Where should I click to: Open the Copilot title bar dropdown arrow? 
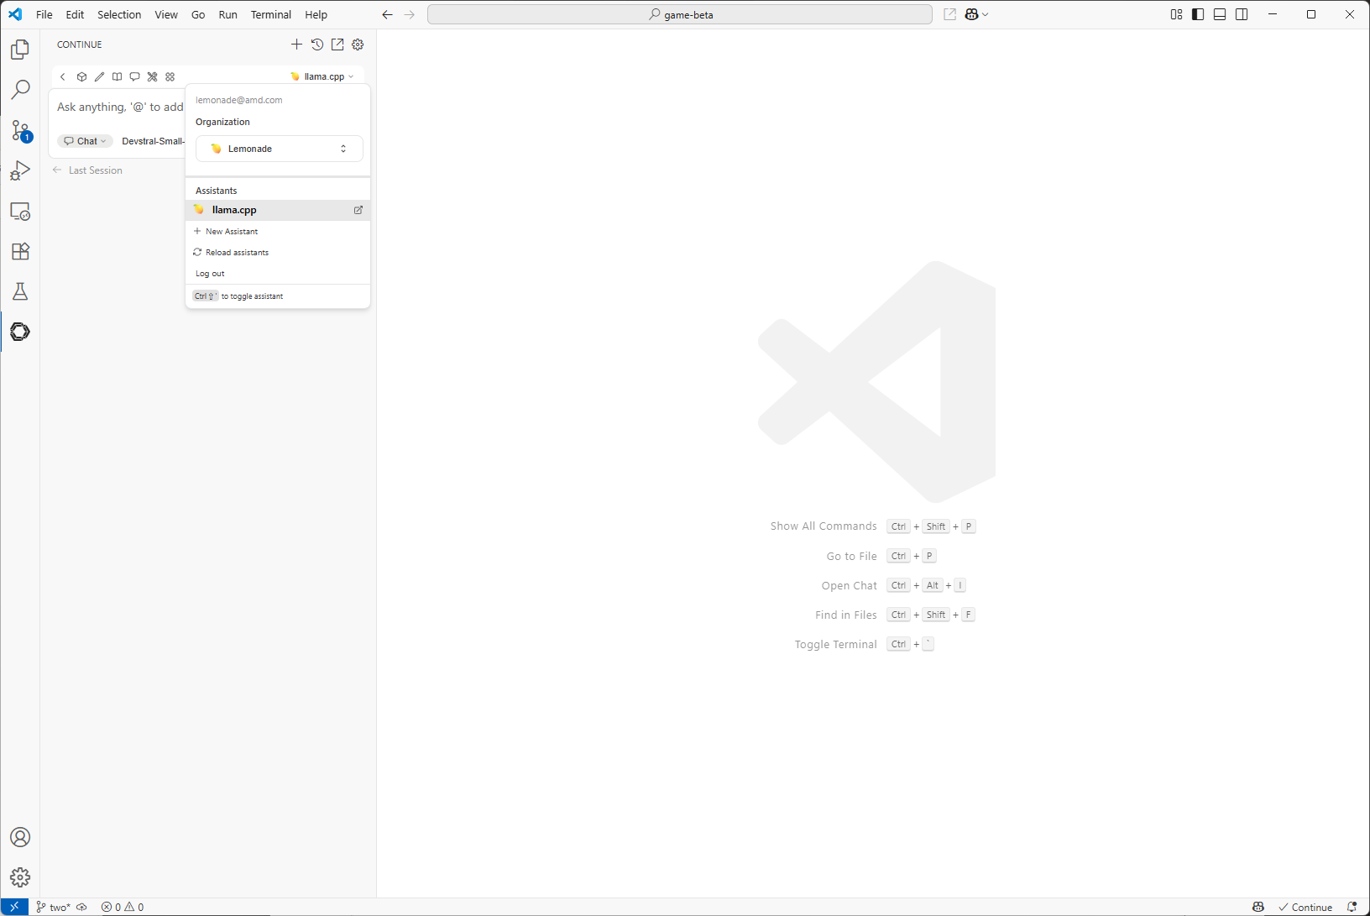986,14
